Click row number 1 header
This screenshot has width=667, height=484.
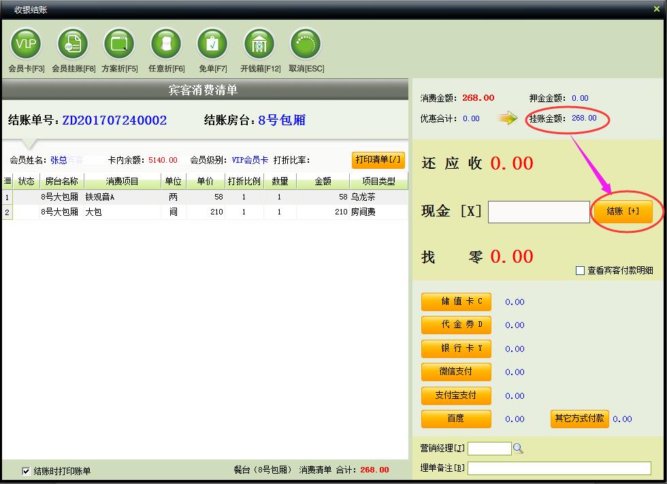(x=7, y=197)
